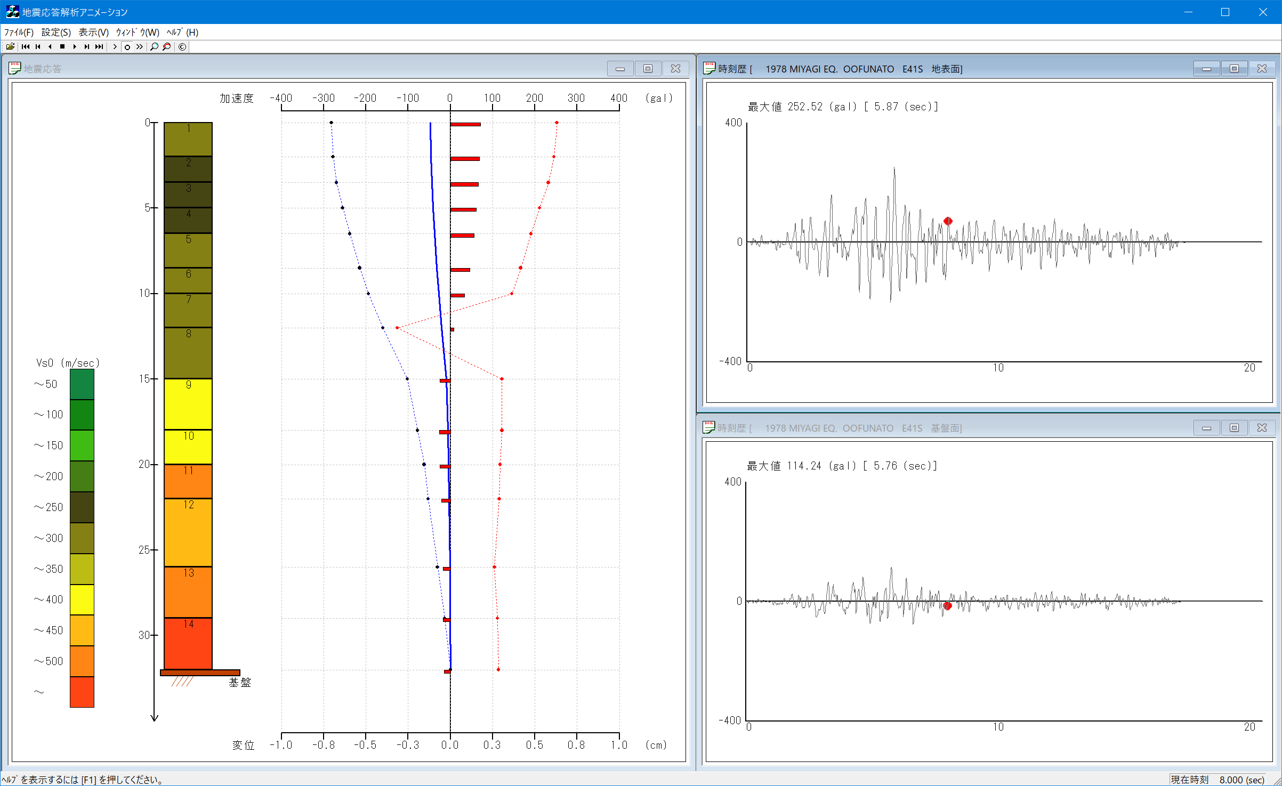The height and width of the screenshot is (786, 1282).
Task: Start forward playback with play triangle
Action: pyautogui.click(x=75, y=47)
